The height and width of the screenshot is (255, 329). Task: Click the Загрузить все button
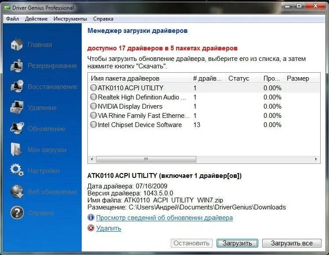coord(292,243)
